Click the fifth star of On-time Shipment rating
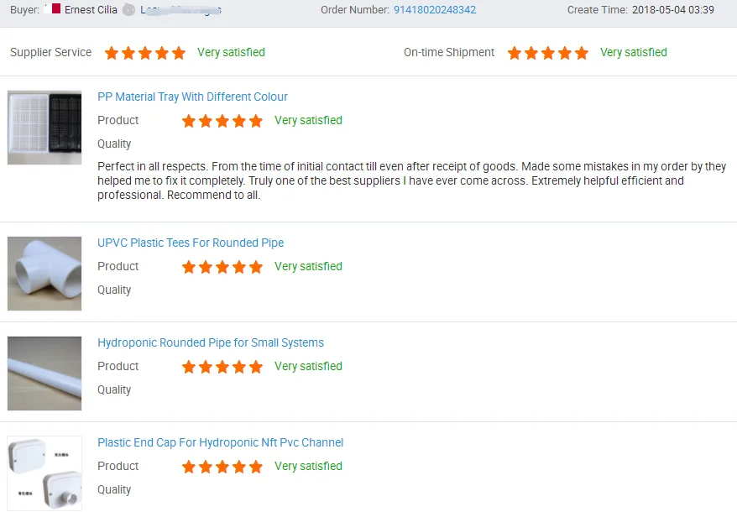The height and width of the screenshot is (512, 737). click(x=582, y=53)
